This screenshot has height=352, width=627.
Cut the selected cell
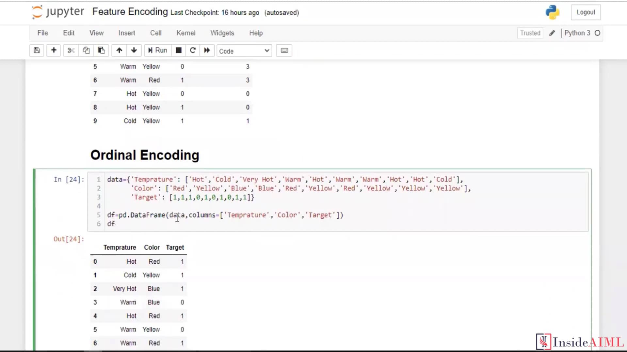(x=71, y=50)
